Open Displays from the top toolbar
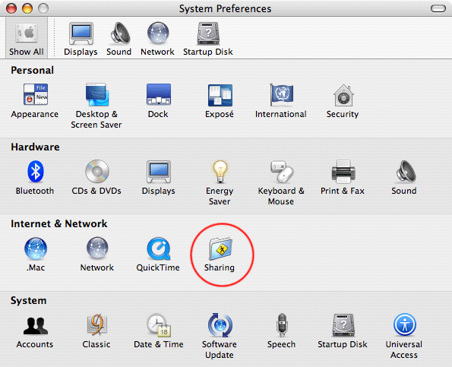452x367 pixels. [81, 39]
